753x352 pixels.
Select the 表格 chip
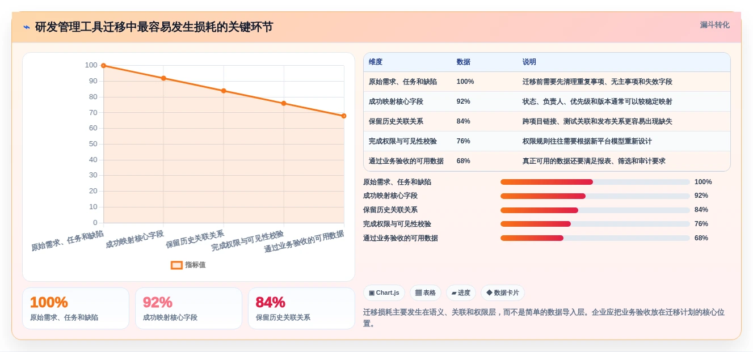(426, 293)
